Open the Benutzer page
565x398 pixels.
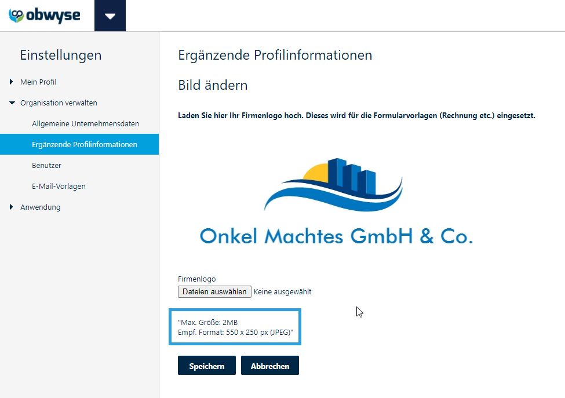click(x=46, y=165)
